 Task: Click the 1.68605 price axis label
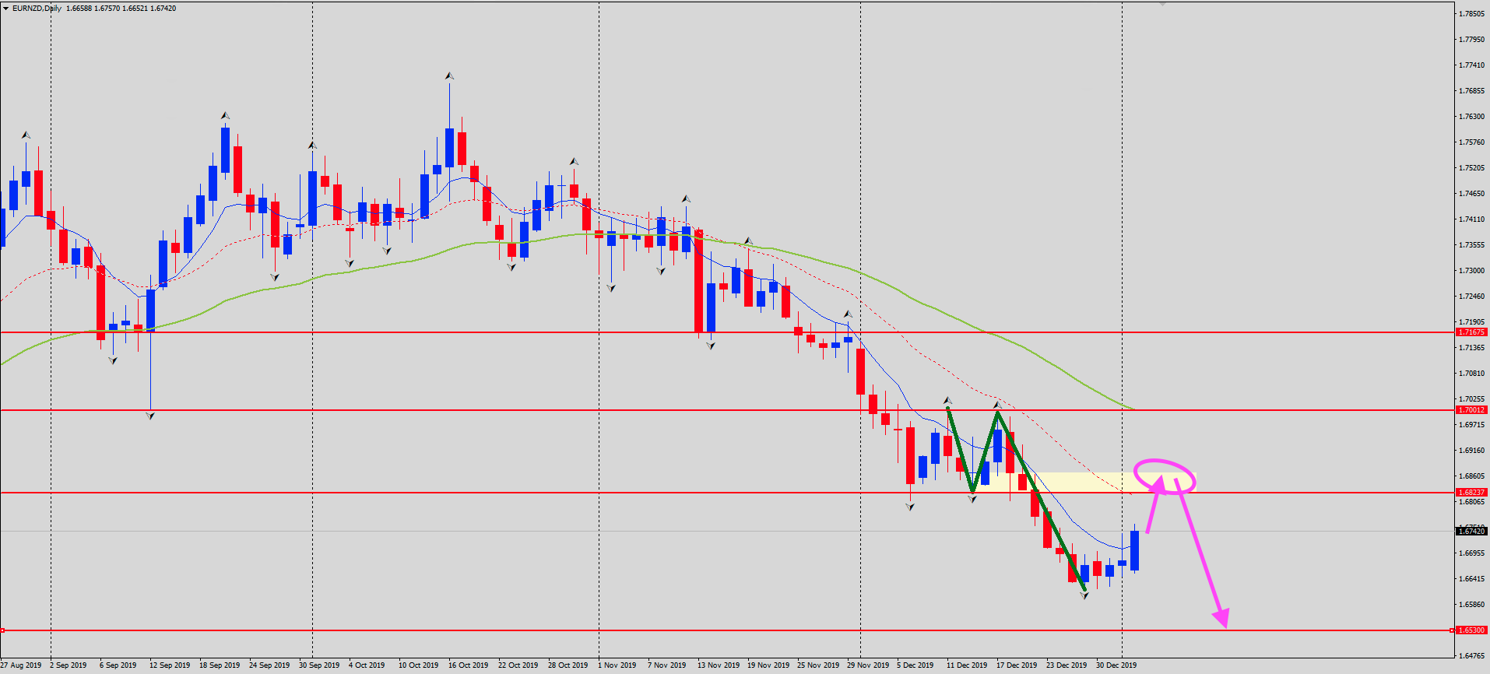click(x=1471, y=476)
